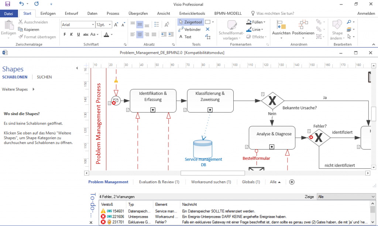Image resolution: width=378 pixels, height=226 pixels.
Task: Click the font color A swatch
Action: (106, 34)
